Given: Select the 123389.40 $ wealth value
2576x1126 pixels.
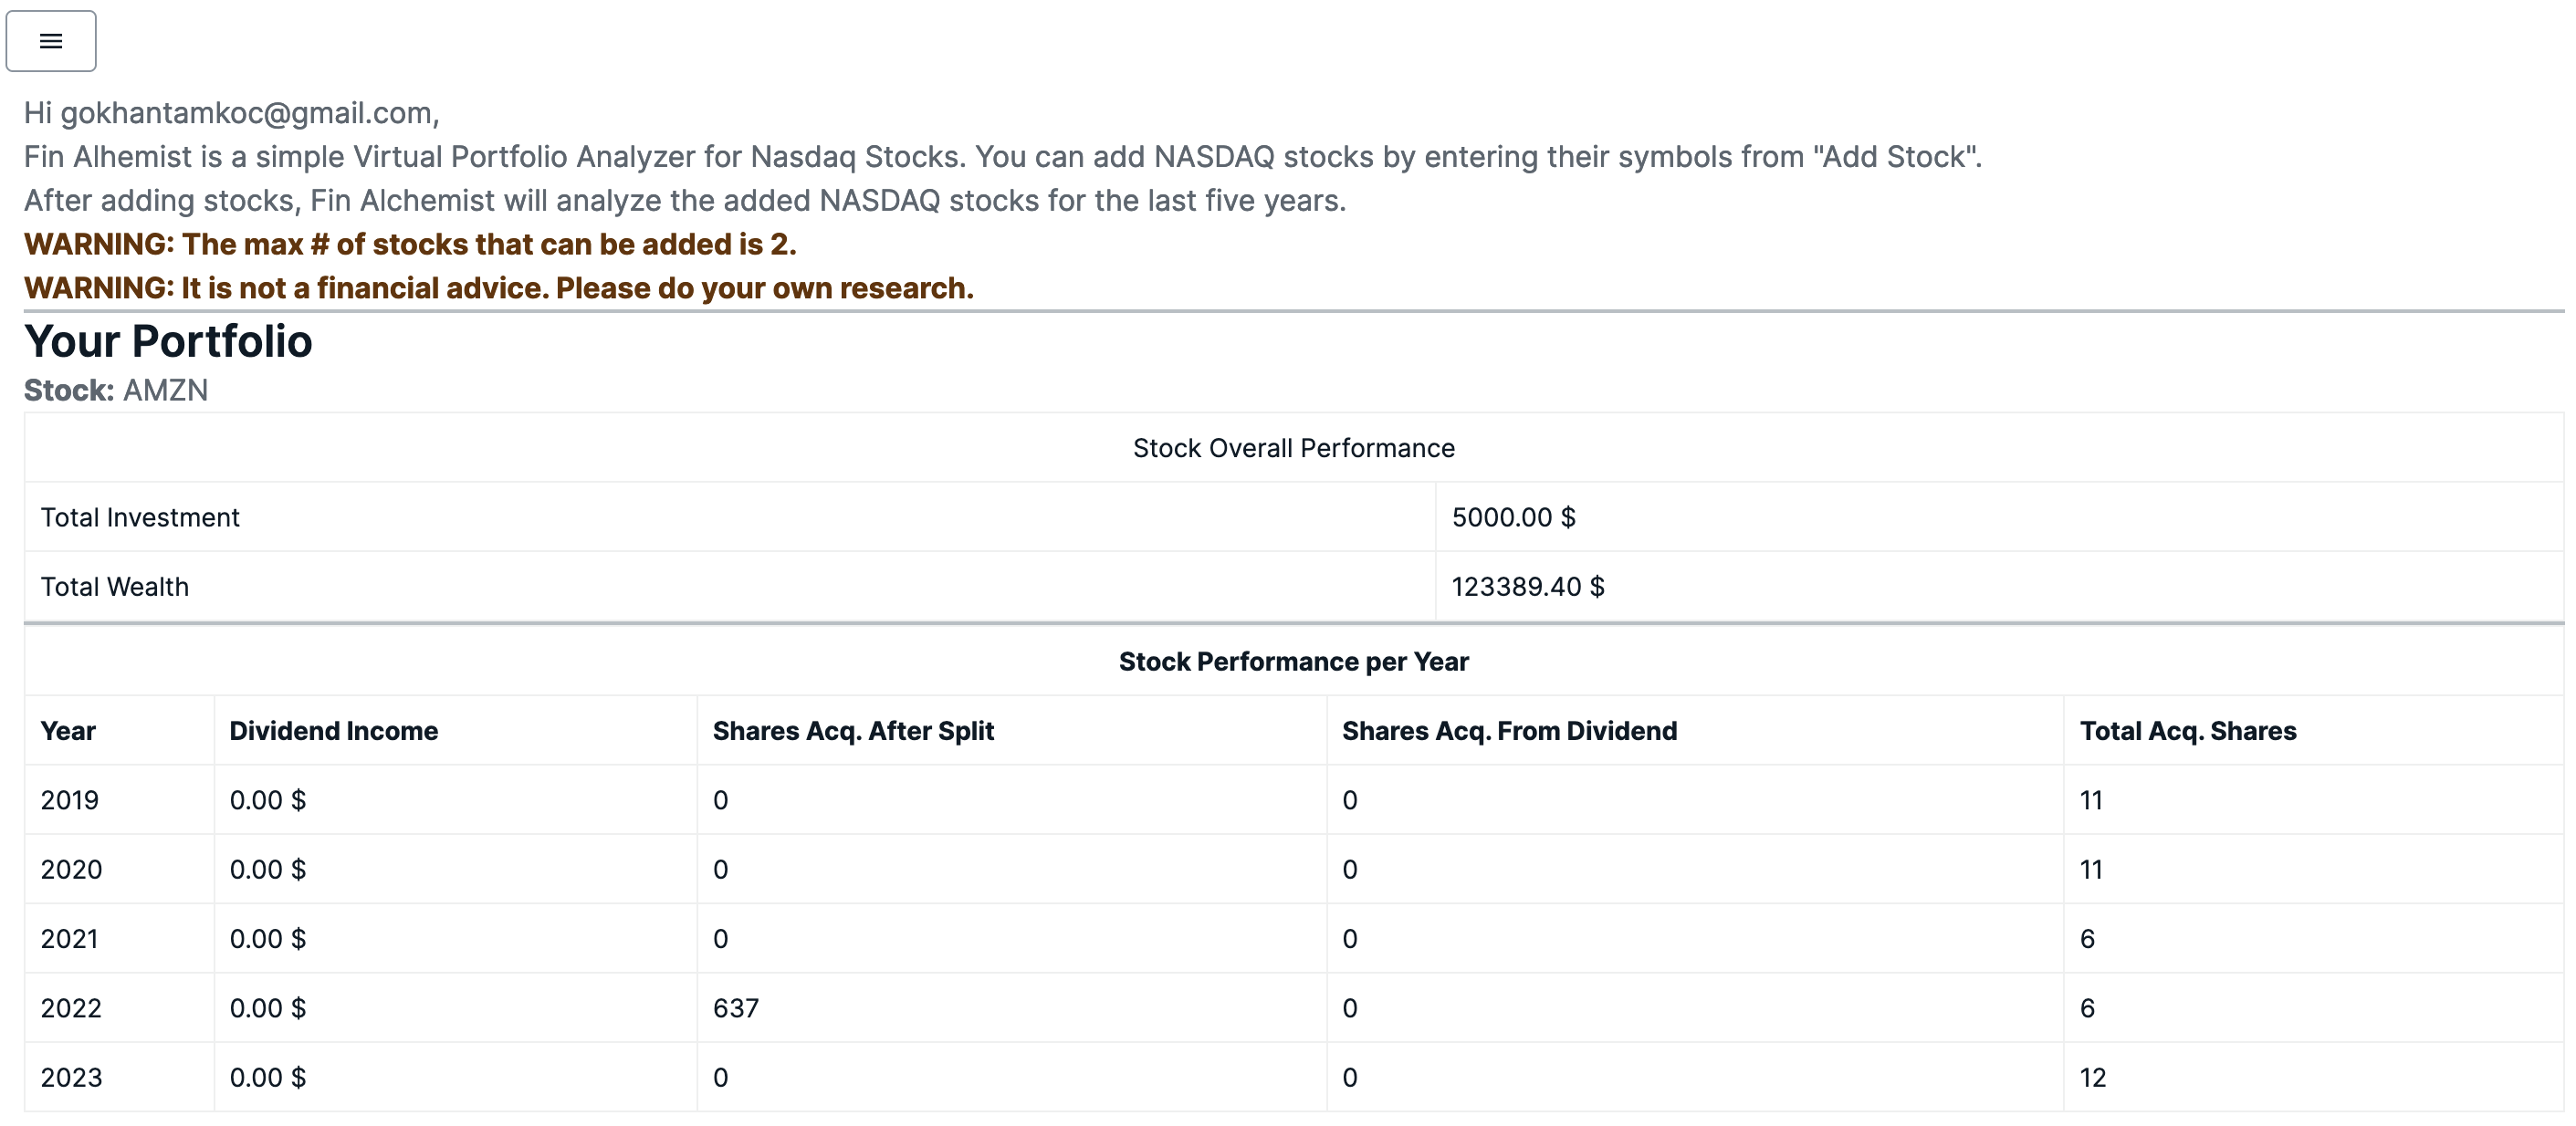Looking at the screenshot, I should (x=1527, y=586).
